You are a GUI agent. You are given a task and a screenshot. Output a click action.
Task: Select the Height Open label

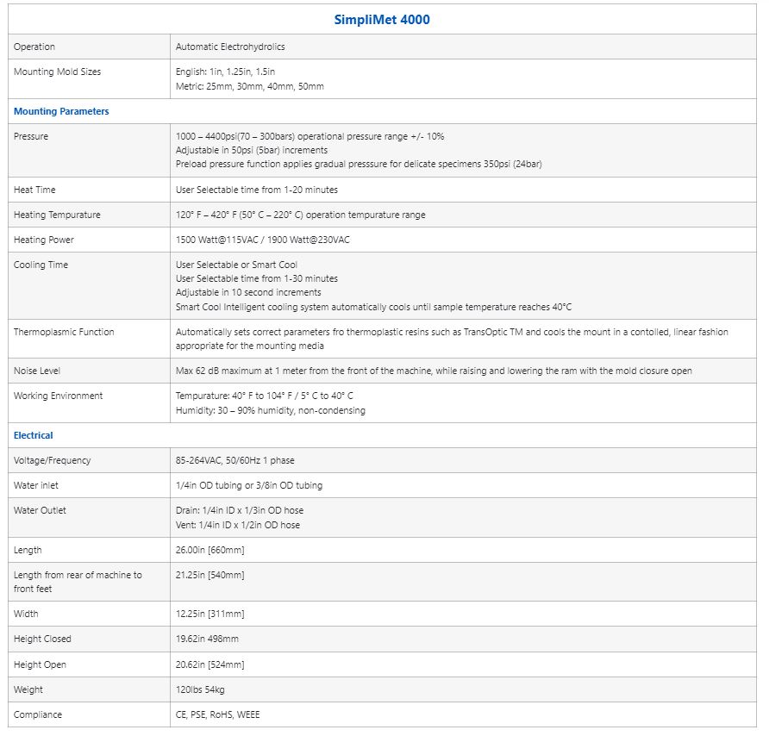pyautogui.click(x=40, y=665)
